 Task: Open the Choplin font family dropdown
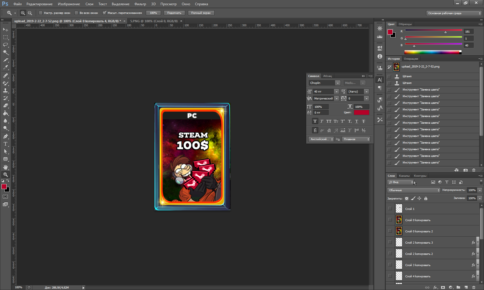(337, 83)
